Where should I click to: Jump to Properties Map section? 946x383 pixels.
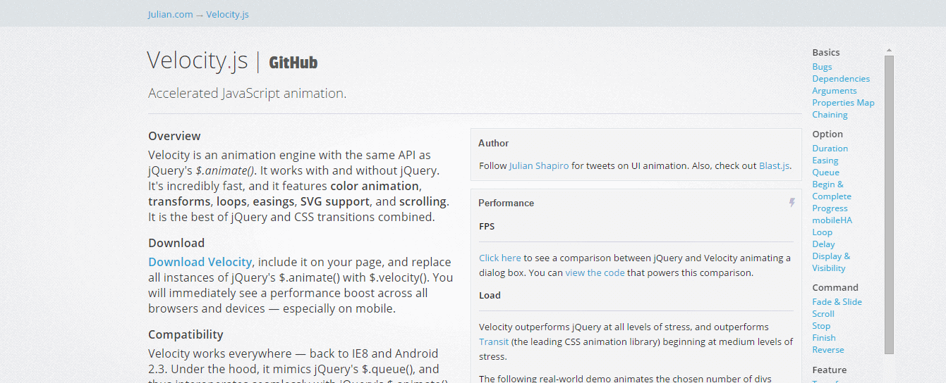[x=843, y=103]
